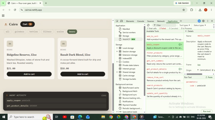Launch YouTube from the taskbar
Screen dimensions: 215x120
tap(65, 117)
